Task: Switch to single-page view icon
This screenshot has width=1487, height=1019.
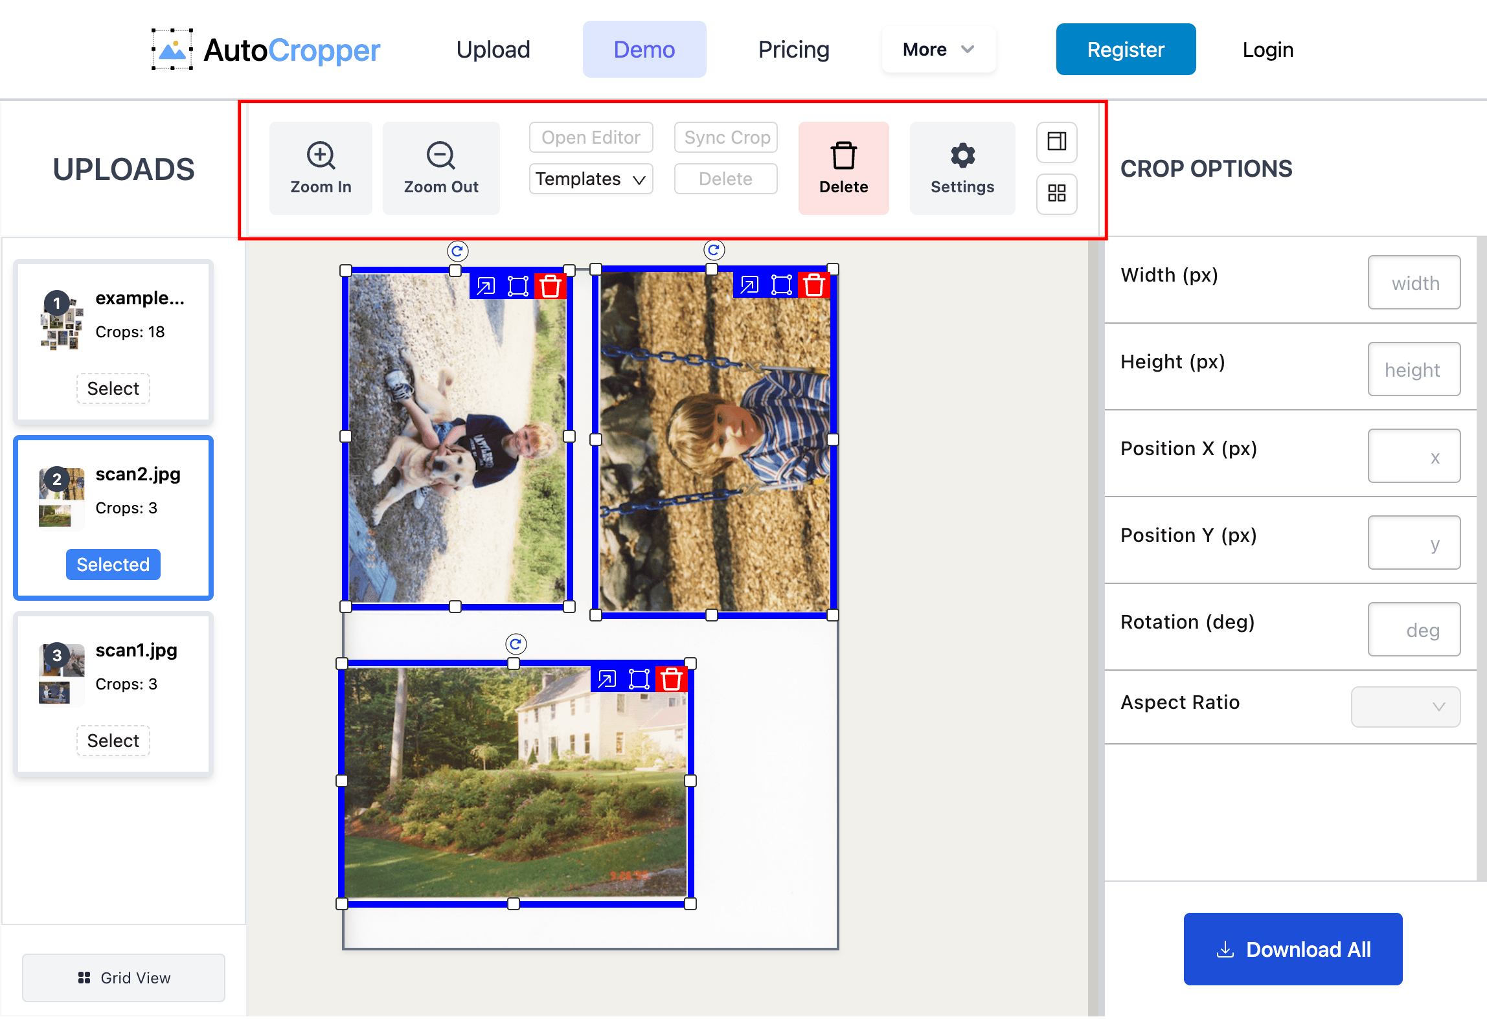Action: coord(1056,142)
